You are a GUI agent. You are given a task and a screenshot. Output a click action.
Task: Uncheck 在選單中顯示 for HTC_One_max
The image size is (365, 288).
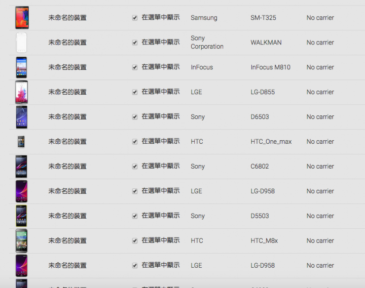pyautogui.click(x=135, y=142)
